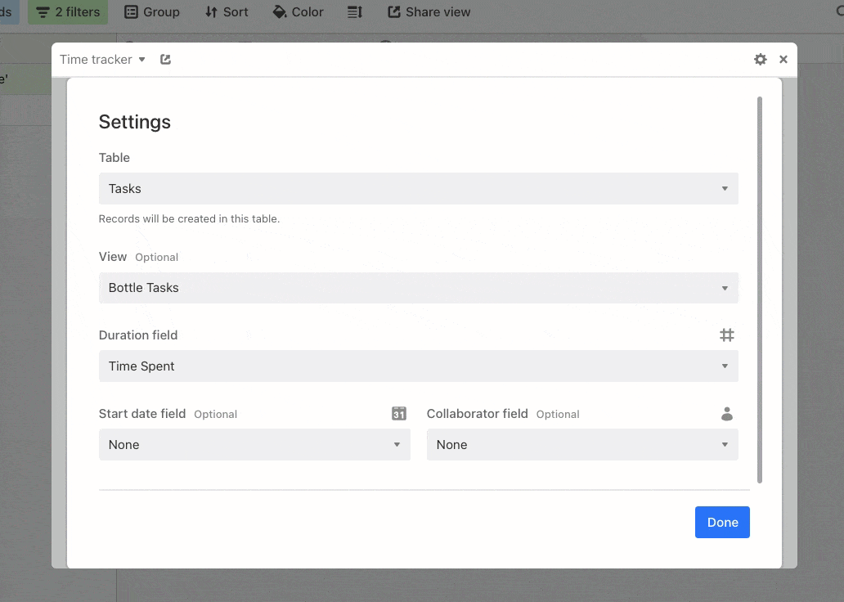Viewport: 844px width, 602px height.
Task: Open extension in new window icon
Action: [x=165, y=59]
